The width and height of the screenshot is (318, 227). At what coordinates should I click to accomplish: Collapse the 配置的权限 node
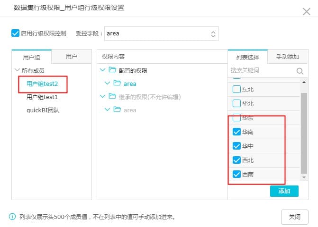click(102, 70)
